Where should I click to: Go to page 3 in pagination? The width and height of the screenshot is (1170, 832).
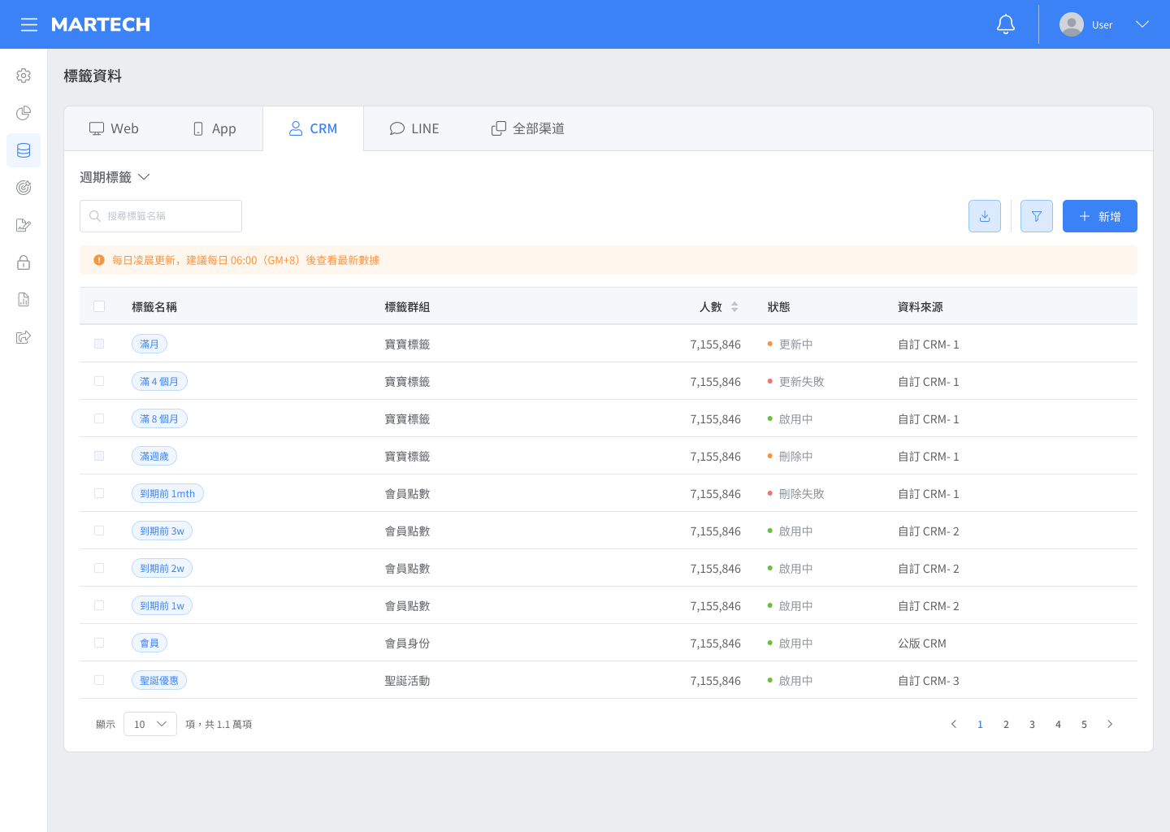pyautogui.click(x=1032, y=724)
